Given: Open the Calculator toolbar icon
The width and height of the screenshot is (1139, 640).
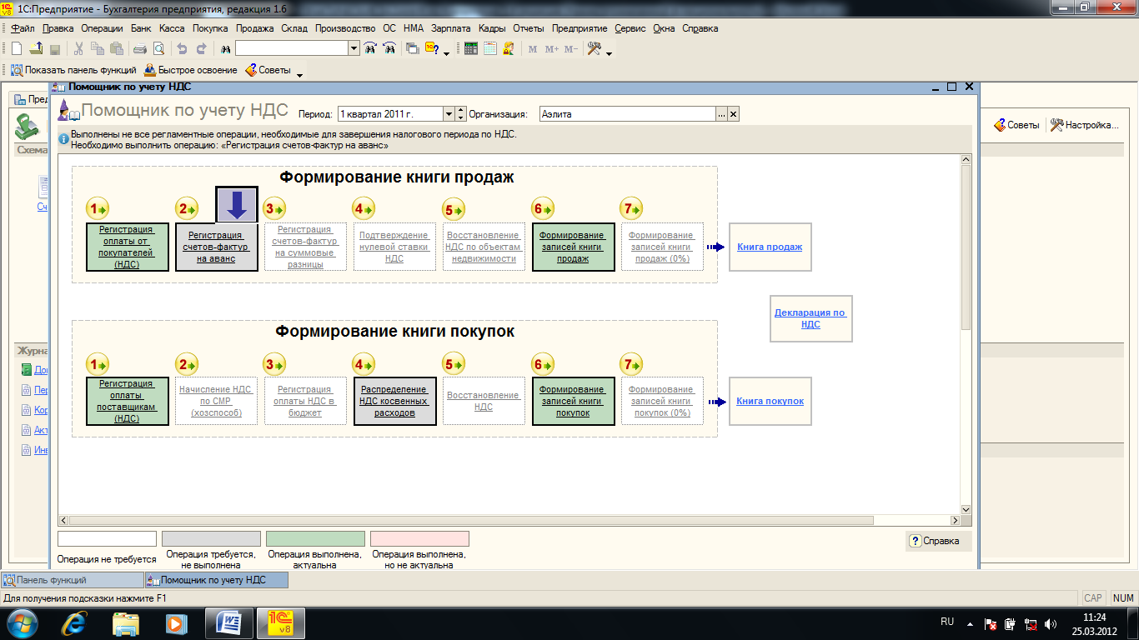Looking at the screenshot, I should pos(471,48).
